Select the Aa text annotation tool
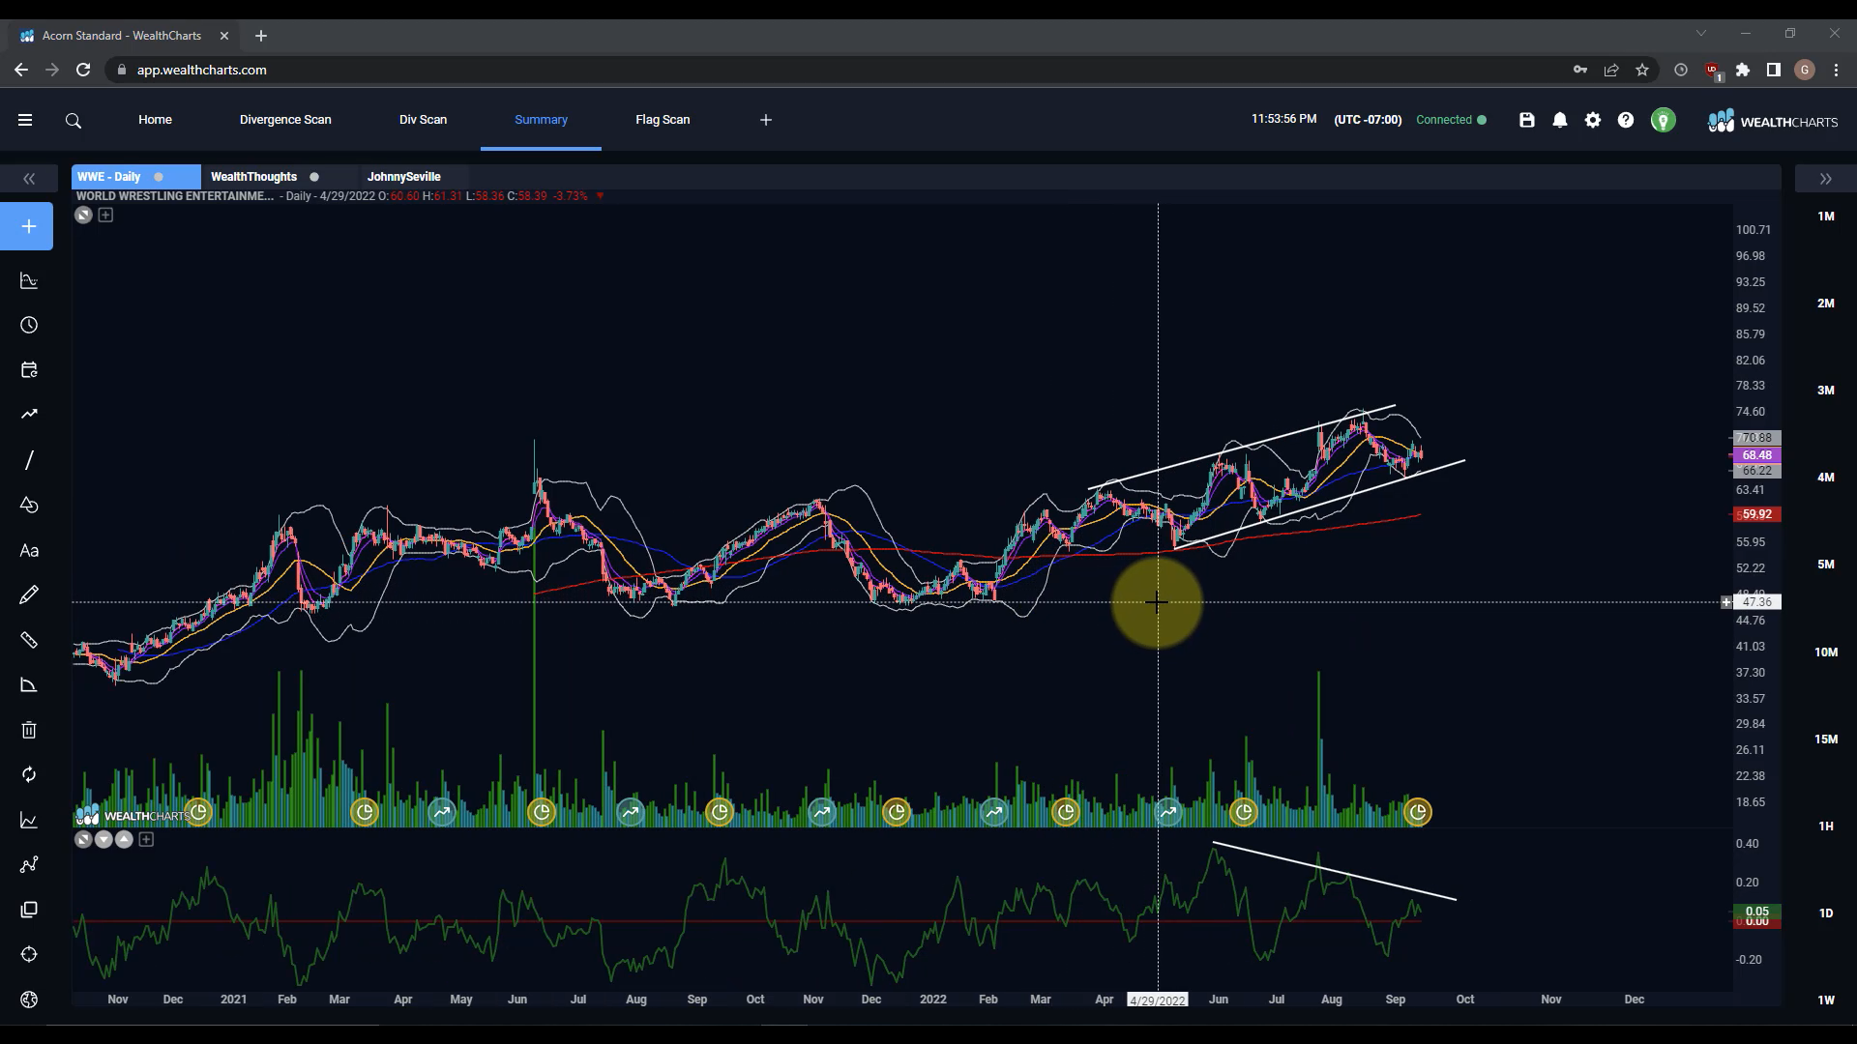The image size is (1857, 1044). point(29,550)
